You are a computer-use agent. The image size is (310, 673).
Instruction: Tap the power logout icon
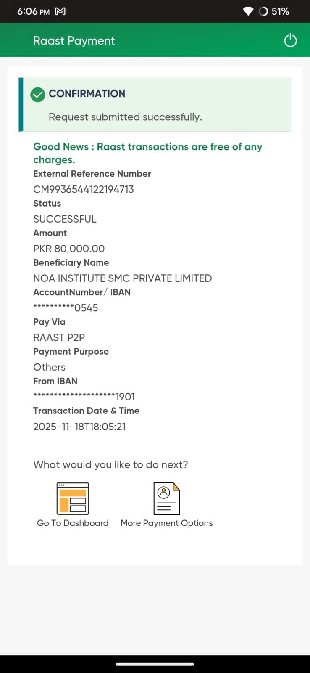[290, 40]
